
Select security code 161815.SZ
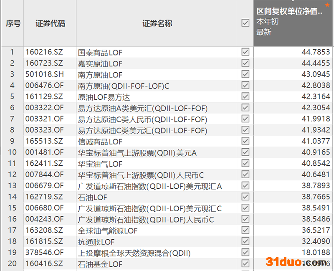(x=44, y=241)
